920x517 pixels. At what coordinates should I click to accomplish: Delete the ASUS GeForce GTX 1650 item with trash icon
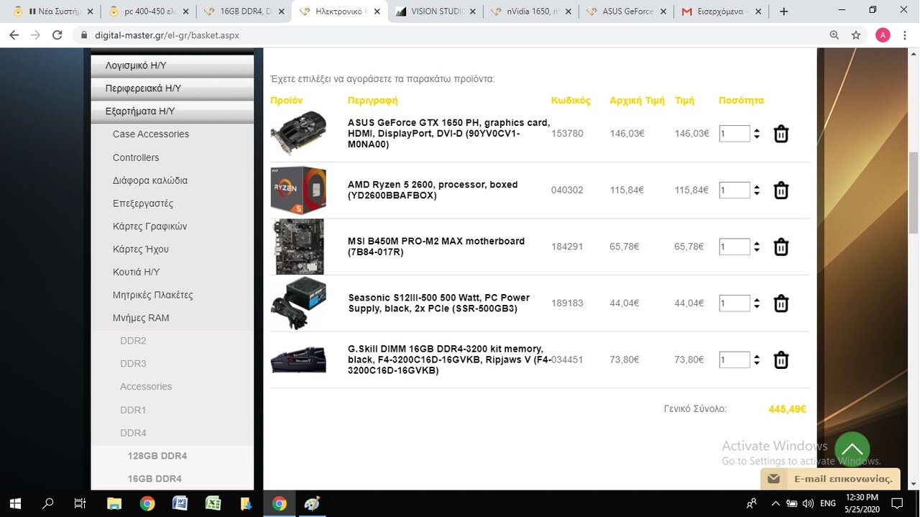[781, 134]
